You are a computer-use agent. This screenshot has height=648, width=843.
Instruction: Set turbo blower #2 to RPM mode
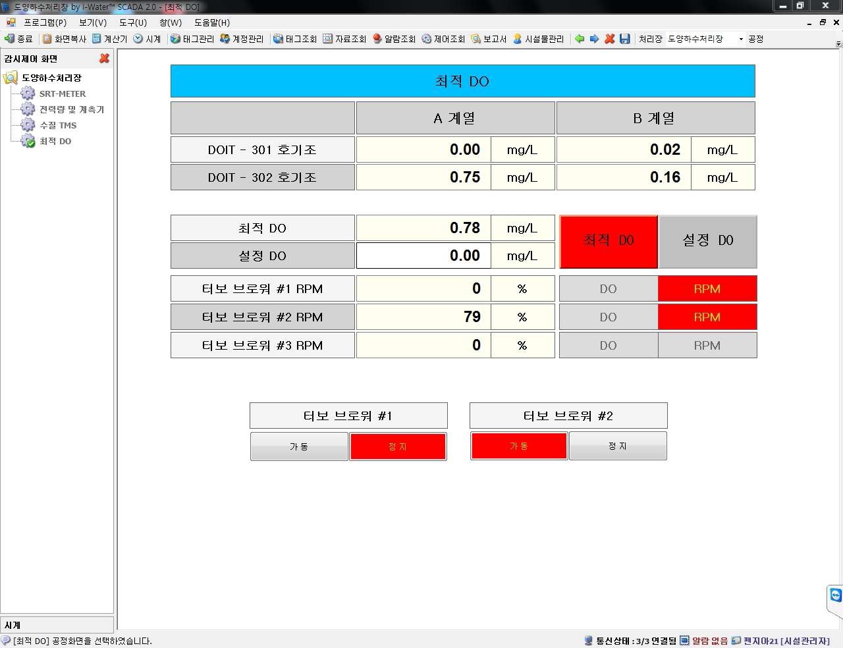coord(707,317)
